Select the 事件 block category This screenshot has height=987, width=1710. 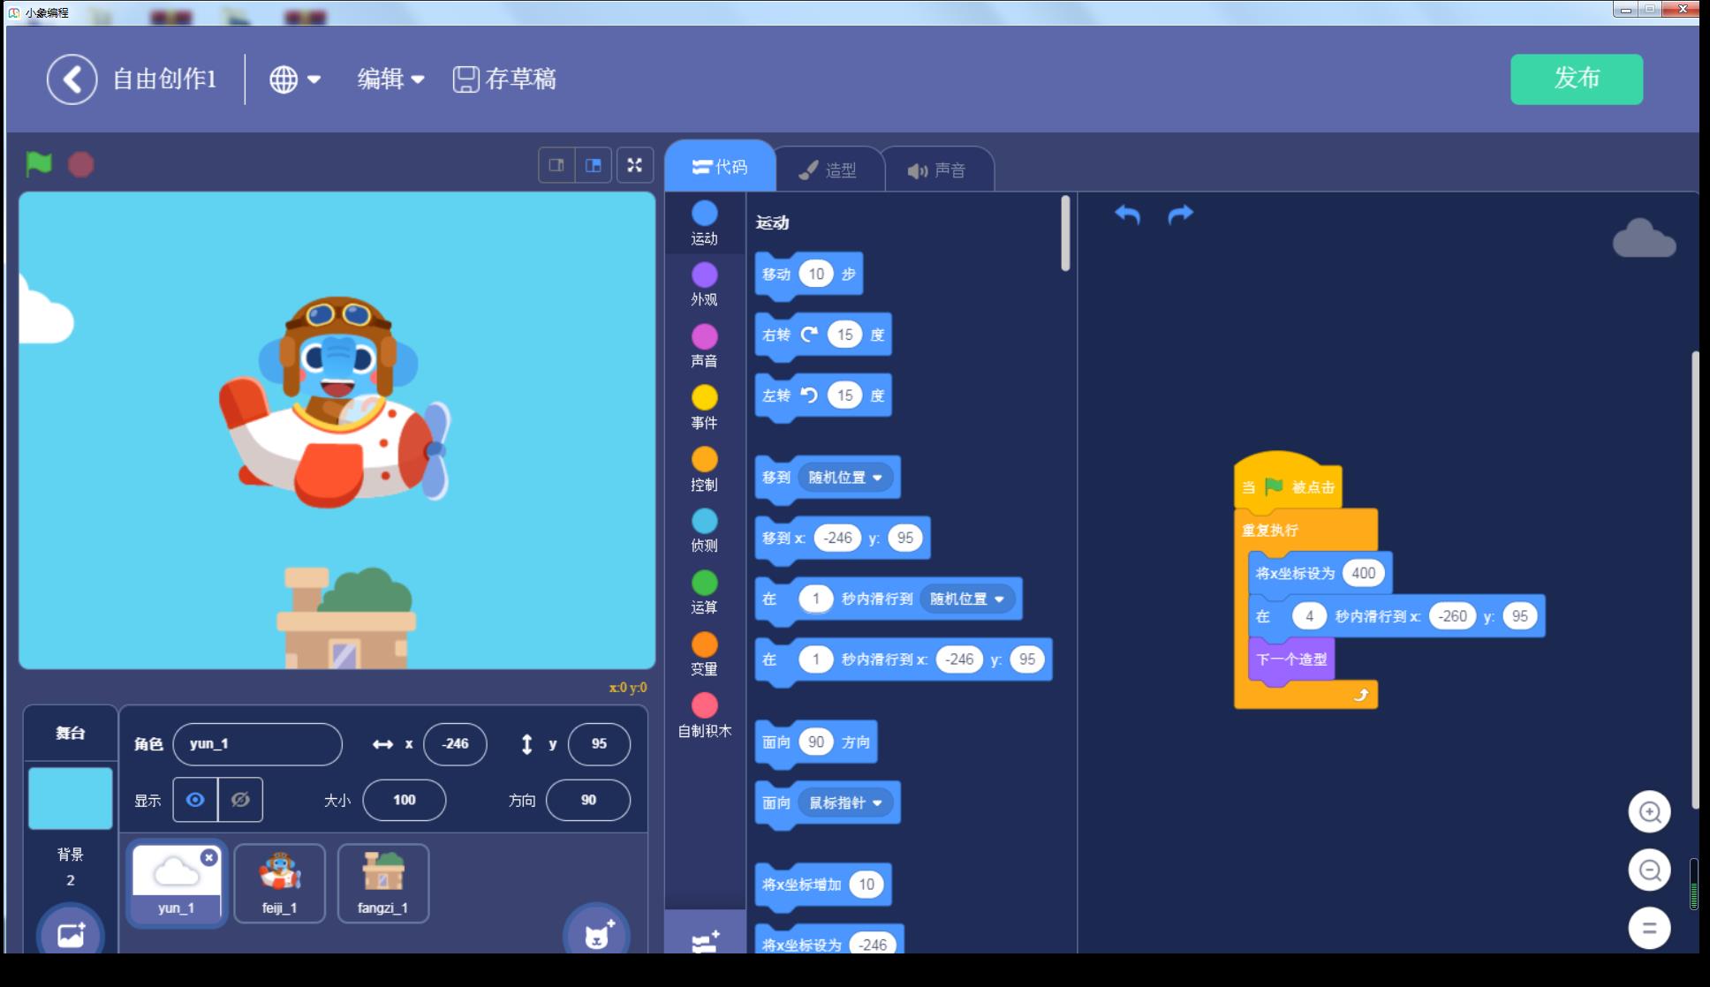pos(704,408)
